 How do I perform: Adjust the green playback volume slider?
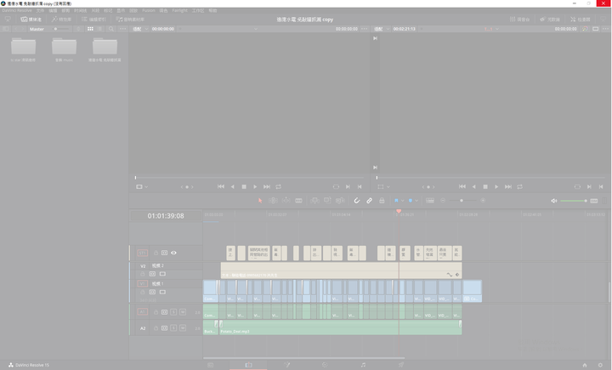click(574, 201)
